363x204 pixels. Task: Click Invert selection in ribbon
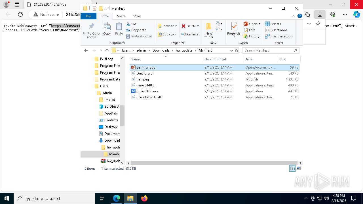(x=279, y=36)
